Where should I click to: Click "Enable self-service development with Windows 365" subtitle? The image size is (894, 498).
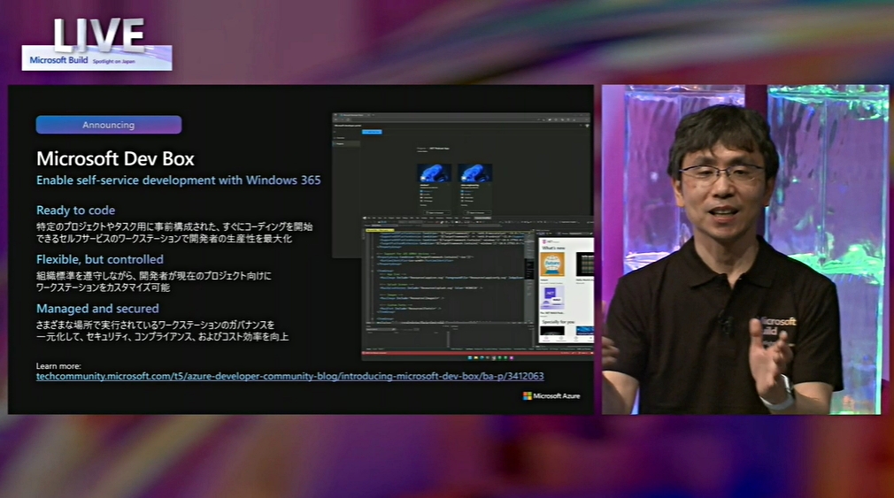179,180
